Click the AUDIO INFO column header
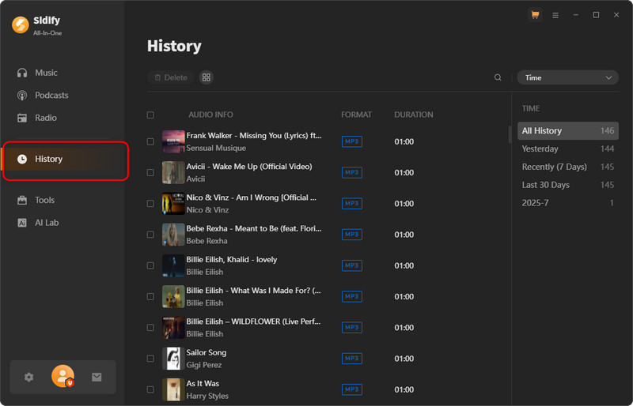Viewport: 633px width, 406px height. coord(210,115)
